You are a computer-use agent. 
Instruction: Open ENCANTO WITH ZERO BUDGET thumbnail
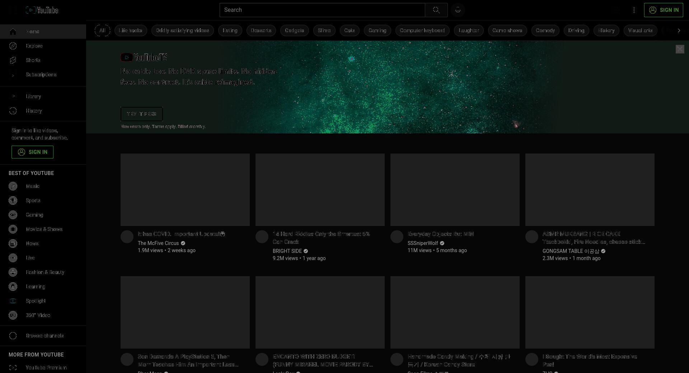[320, 312]
